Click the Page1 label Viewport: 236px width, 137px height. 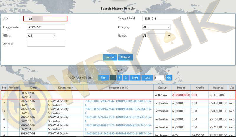(118, 70)
